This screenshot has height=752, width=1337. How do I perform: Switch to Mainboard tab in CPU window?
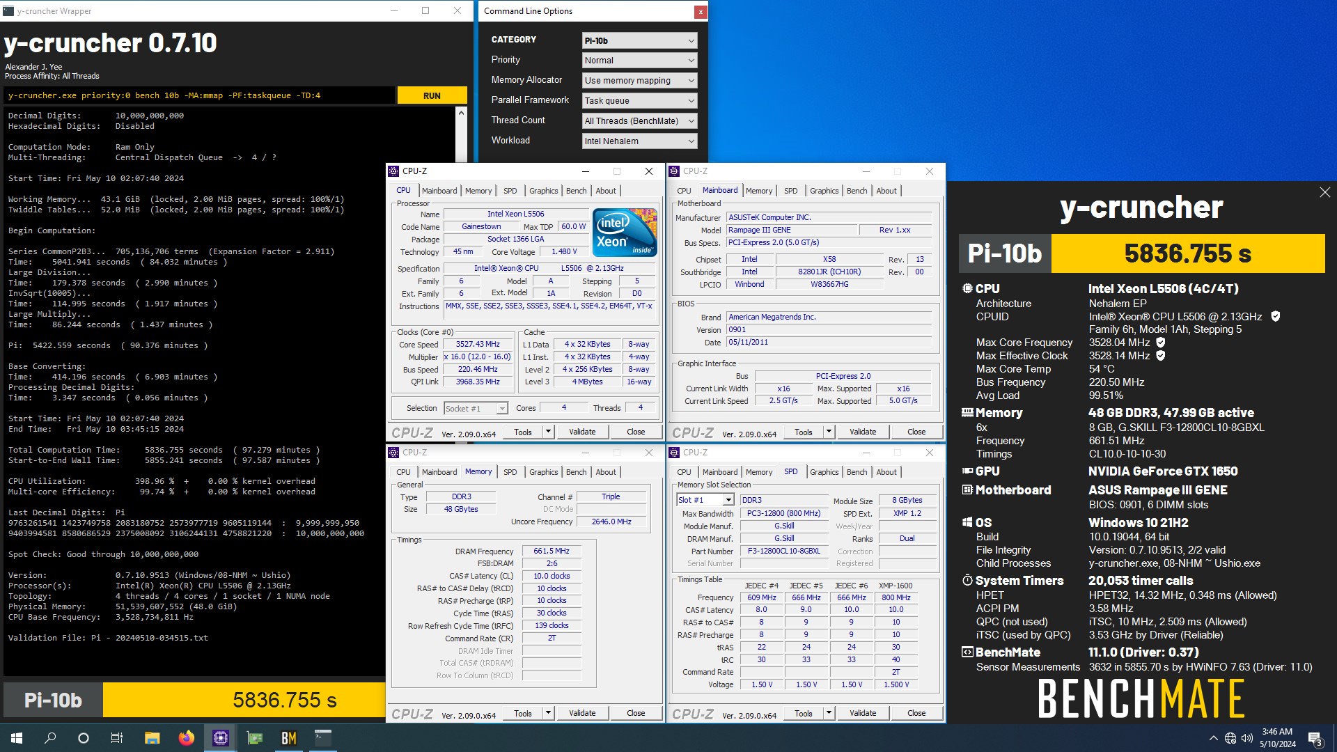coord(439,191)
